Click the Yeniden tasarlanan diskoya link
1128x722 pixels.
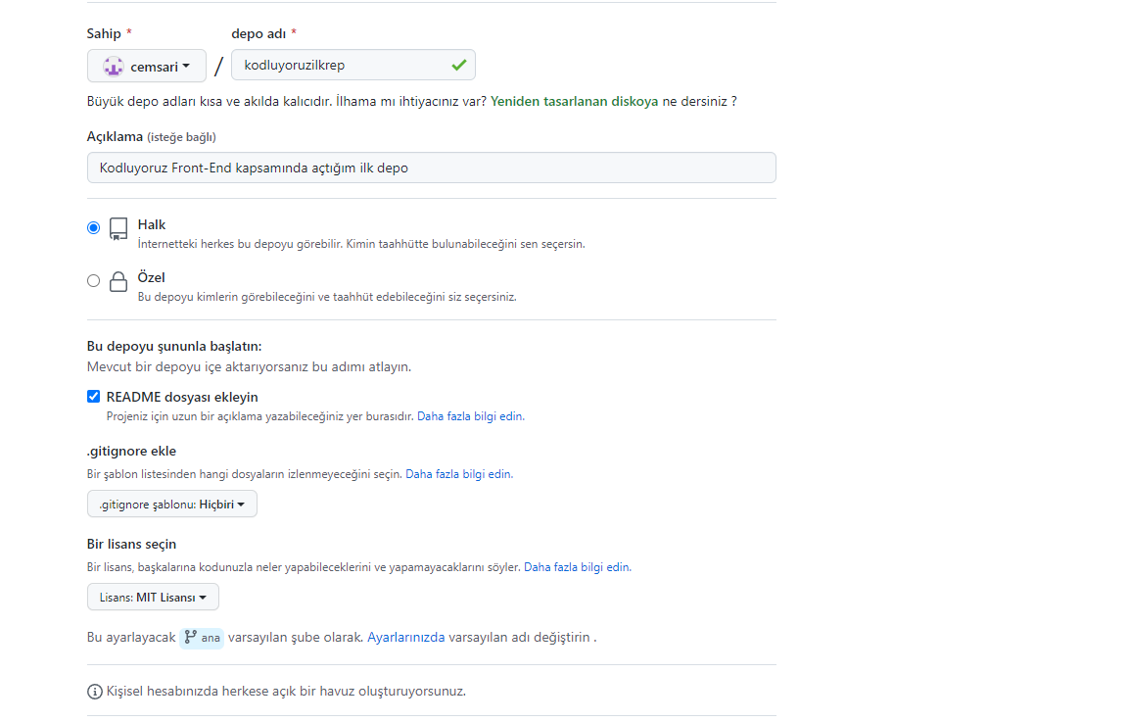(574, 100)
